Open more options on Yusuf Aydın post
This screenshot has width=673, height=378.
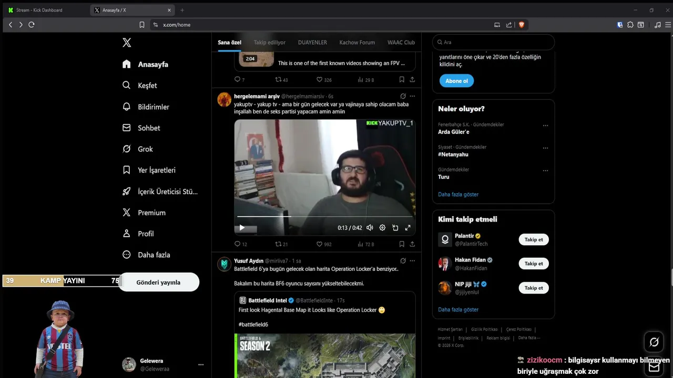coord(412,260)
